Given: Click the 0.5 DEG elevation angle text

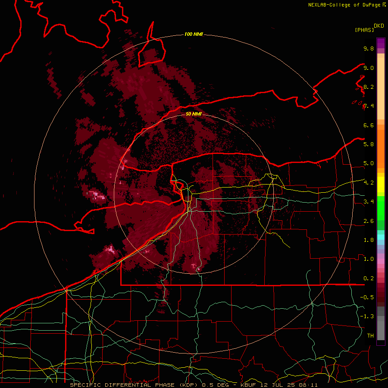Looking at the screenshot, I should (216, 385).
